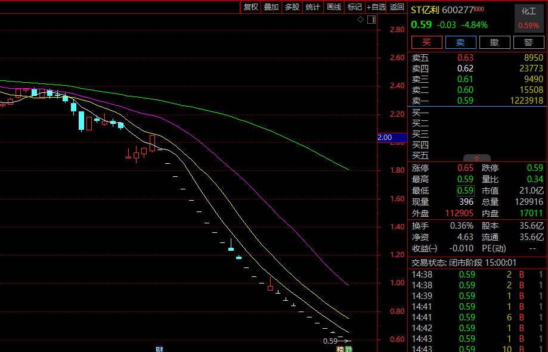Click the 涨停 limit-up price 0.65
The height and width of the screenshot is (352, 548).
pyautogui.click(x=466, y=168)
